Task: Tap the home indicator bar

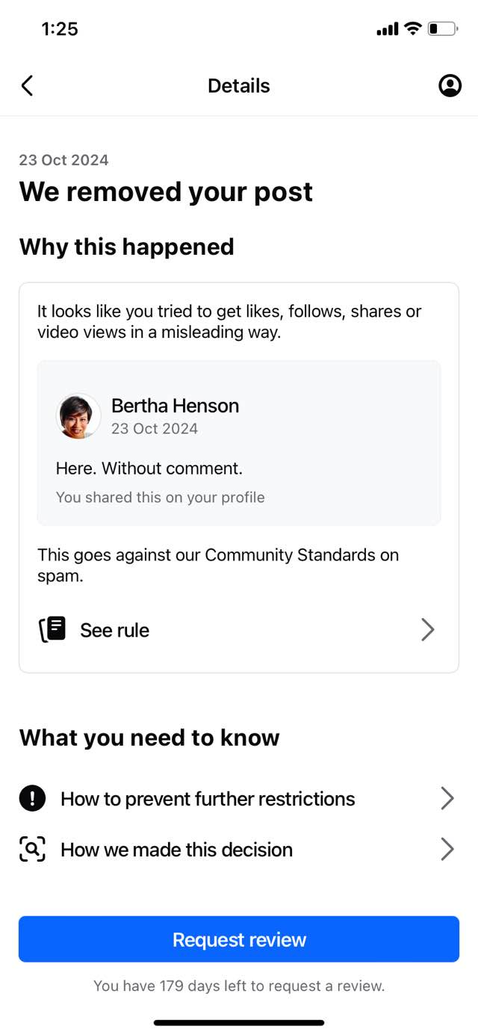Action: [x=239, y=1022]
